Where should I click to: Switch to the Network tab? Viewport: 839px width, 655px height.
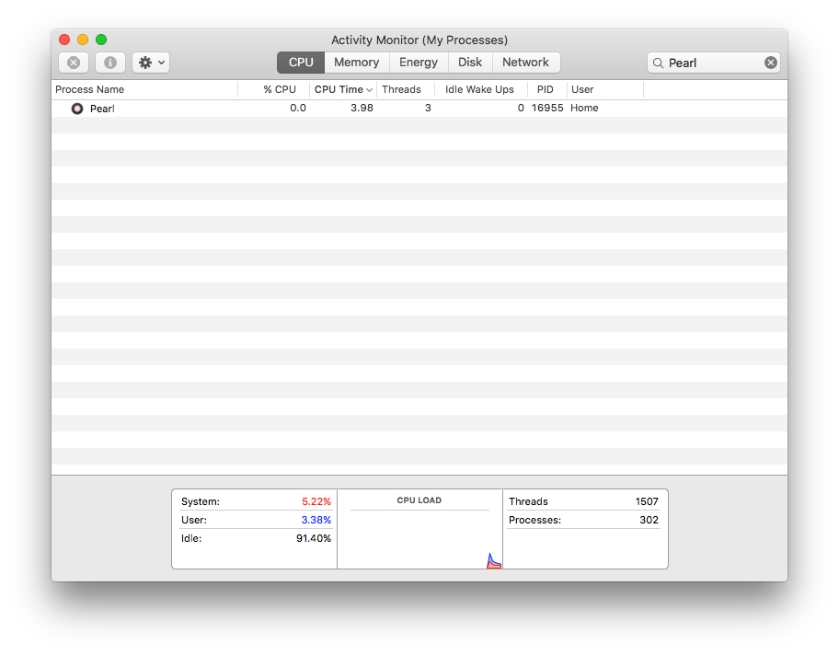pos(525,63)
